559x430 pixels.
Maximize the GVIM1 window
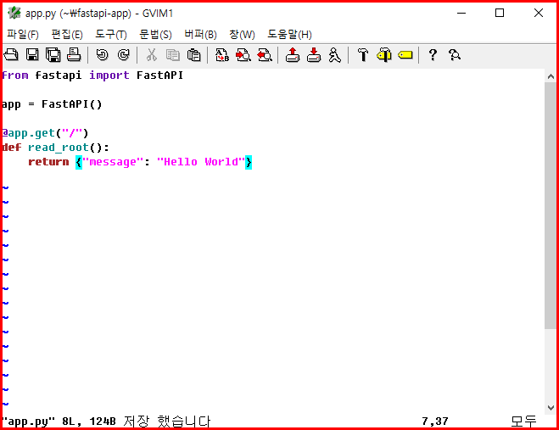pos(500,14)
